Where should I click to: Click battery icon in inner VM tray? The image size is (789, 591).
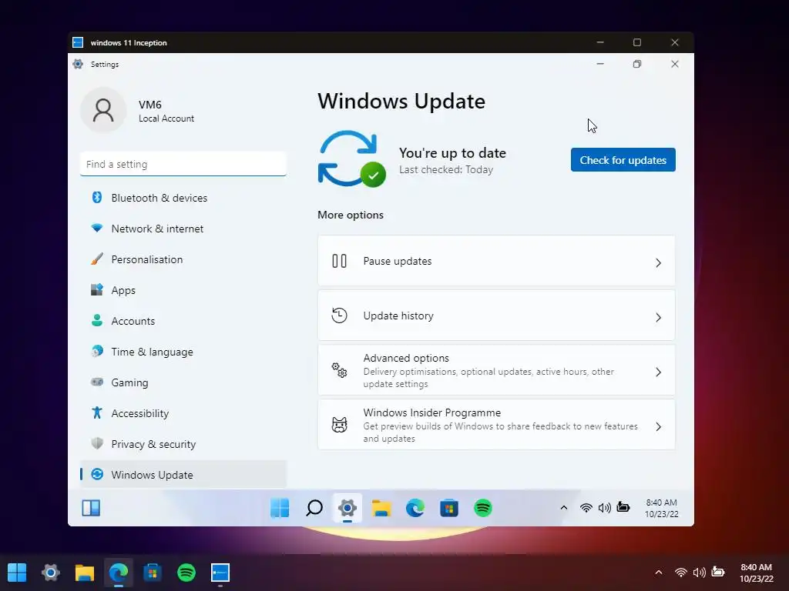coord(623,507)
